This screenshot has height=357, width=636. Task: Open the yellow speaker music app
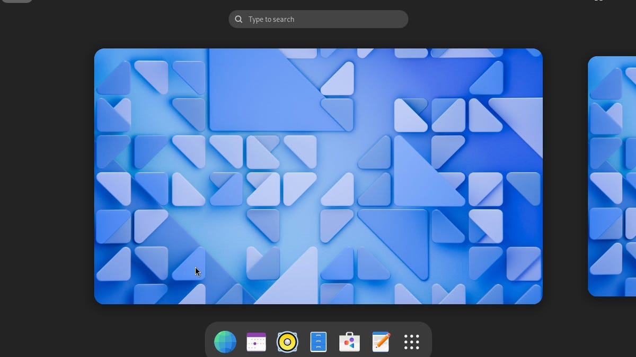(287, 342)
